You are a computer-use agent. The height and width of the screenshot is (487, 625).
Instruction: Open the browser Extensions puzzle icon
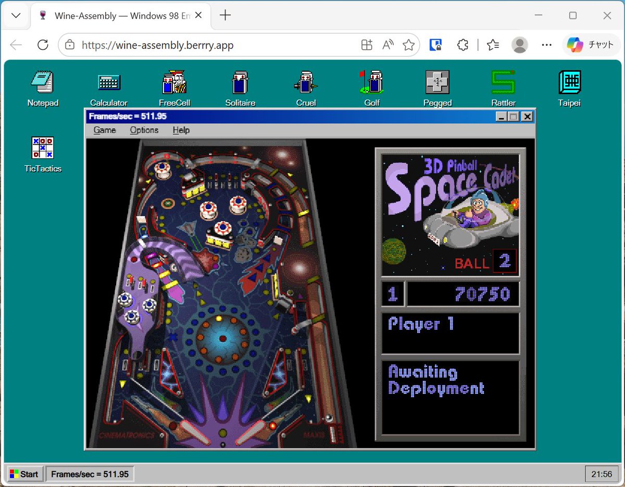463,45
